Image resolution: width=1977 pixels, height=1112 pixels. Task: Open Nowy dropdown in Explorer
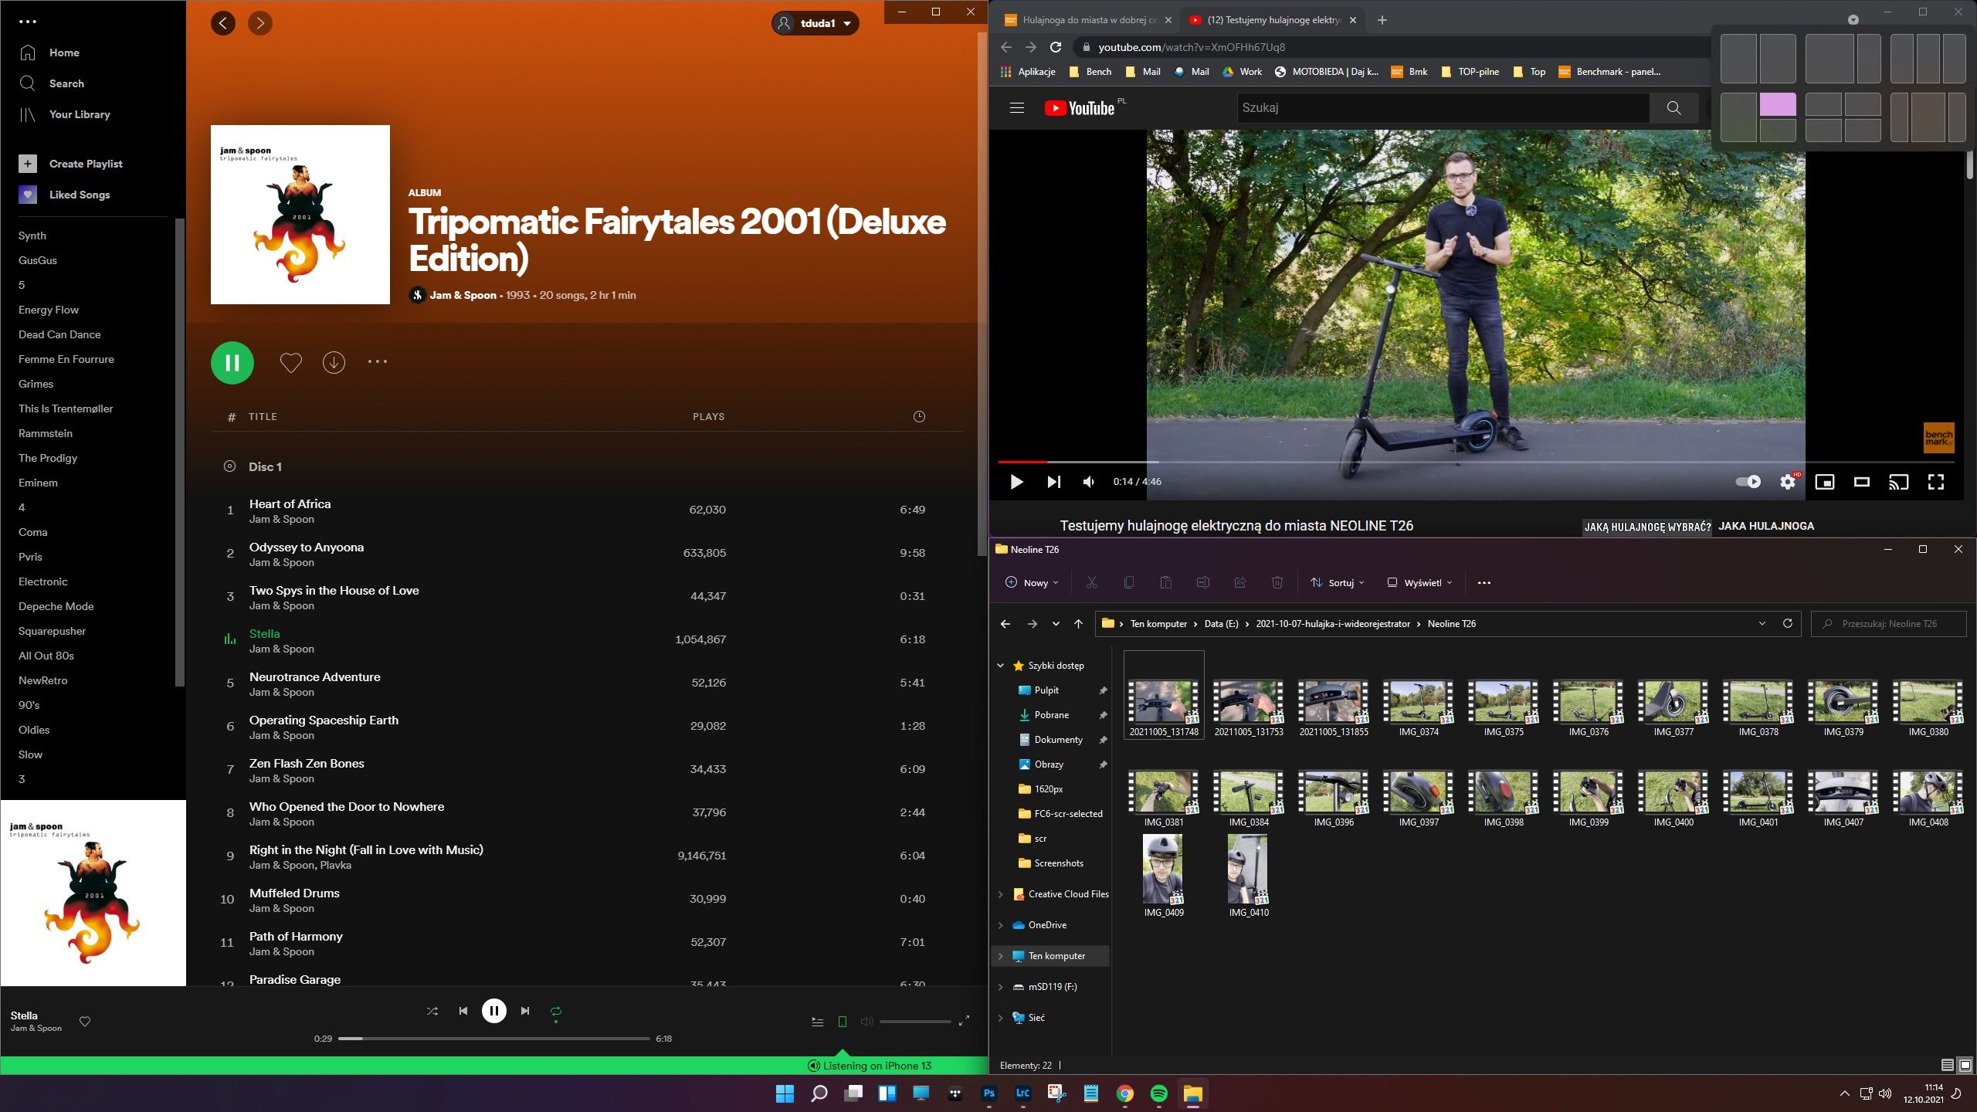click(x=1032, y=582)
